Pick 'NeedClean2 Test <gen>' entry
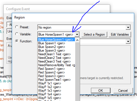Image resolution: width=137 pixels, height=101 pixels. [56, 58]
